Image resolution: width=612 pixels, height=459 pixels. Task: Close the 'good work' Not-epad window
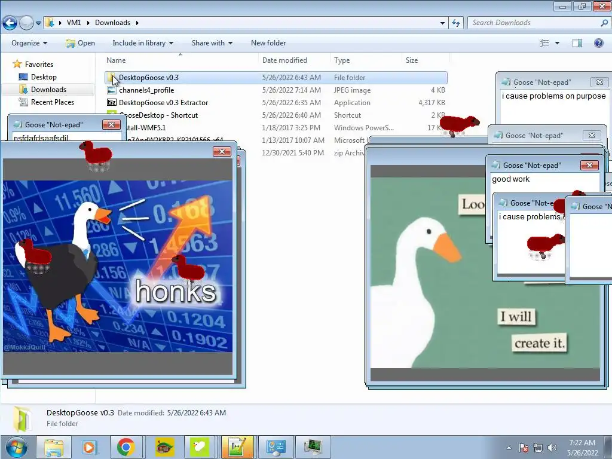pyautogui.click(x=589, y=165)
